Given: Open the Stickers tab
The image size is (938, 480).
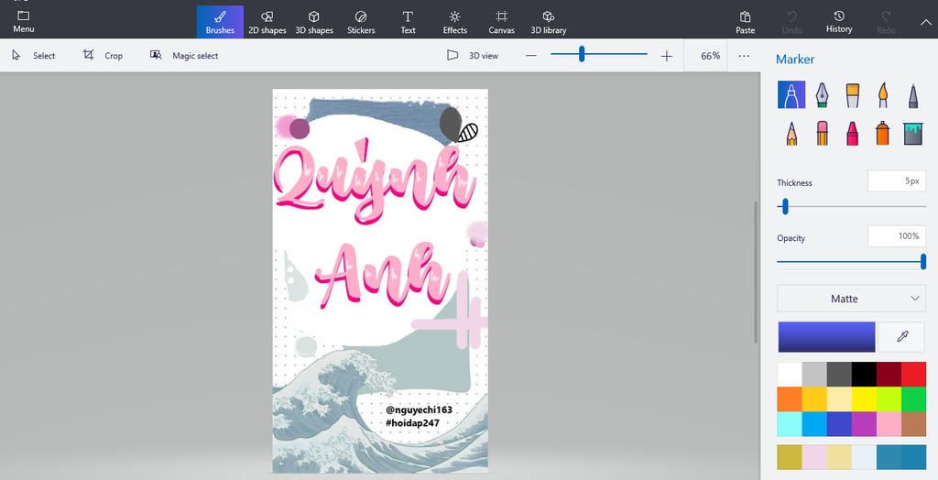Looking at the screenshot, I should [x=361, y=22].
